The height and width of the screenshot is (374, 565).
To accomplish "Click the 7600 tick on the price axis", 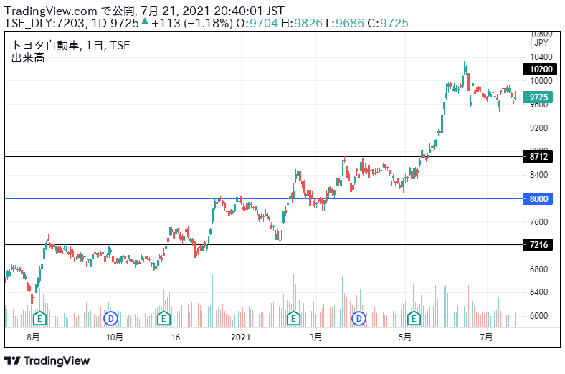I will coord(538,222).
